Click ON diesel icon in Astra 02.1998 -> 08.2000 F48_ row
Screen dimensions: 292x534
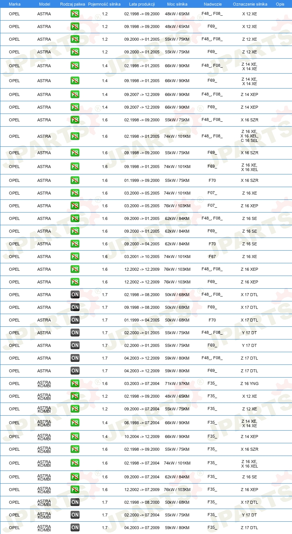click(x=75, y=295)
